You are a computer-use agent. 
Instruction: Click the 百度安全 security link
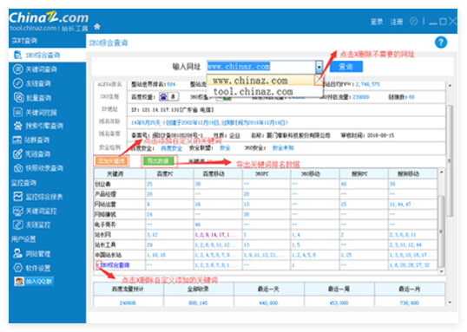[172, 148]
